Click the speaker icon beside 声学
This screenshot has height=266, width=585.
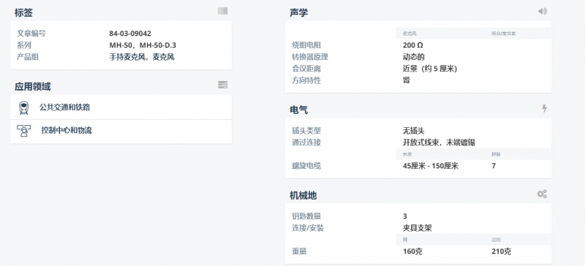543,11
